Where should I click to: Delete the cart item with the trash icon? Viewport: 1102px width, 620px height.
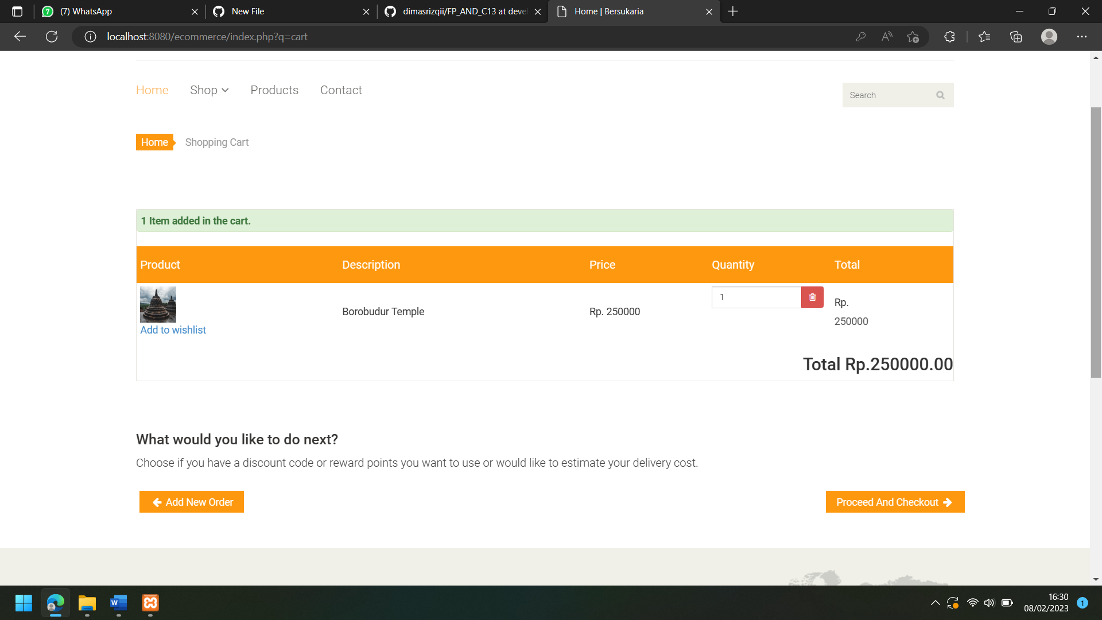(x=812, y=297)
